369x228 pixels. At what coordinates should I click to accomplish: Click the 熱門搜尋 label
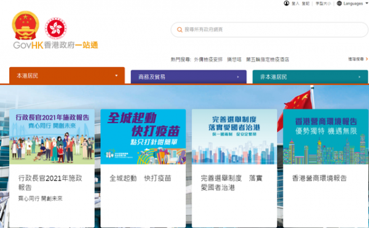coord(180,60)
